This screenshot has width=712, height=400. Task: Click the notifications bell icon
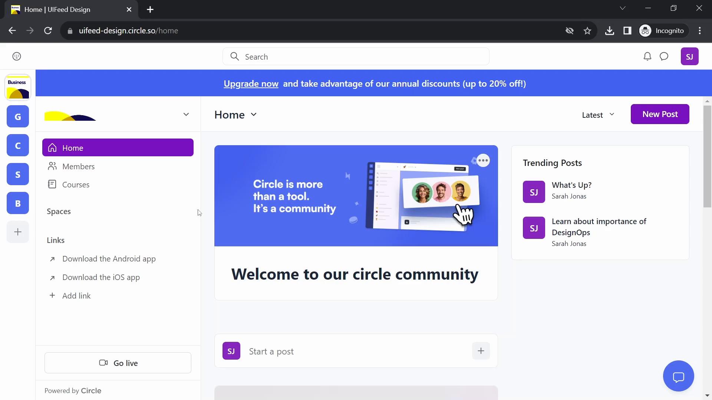[x=647, y=56]
